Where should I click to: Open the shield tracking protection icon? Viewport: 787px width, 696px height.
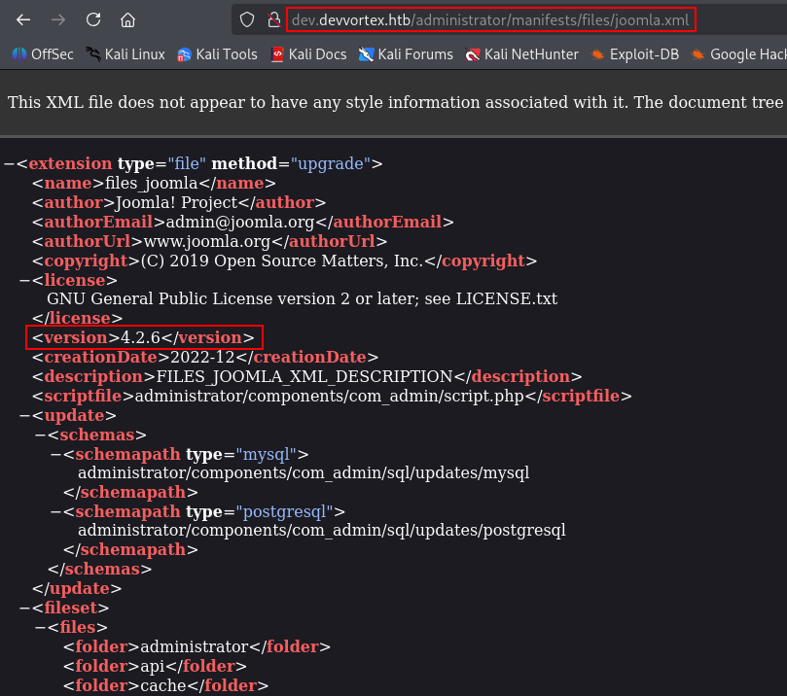point(247,20)
